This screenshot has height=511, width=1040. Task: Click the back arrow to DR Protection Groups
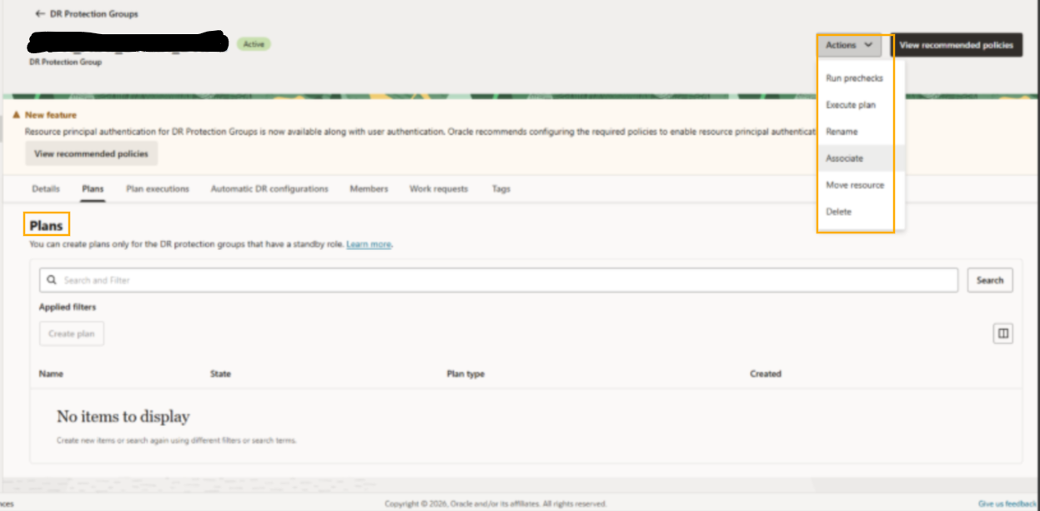point(40,14)
